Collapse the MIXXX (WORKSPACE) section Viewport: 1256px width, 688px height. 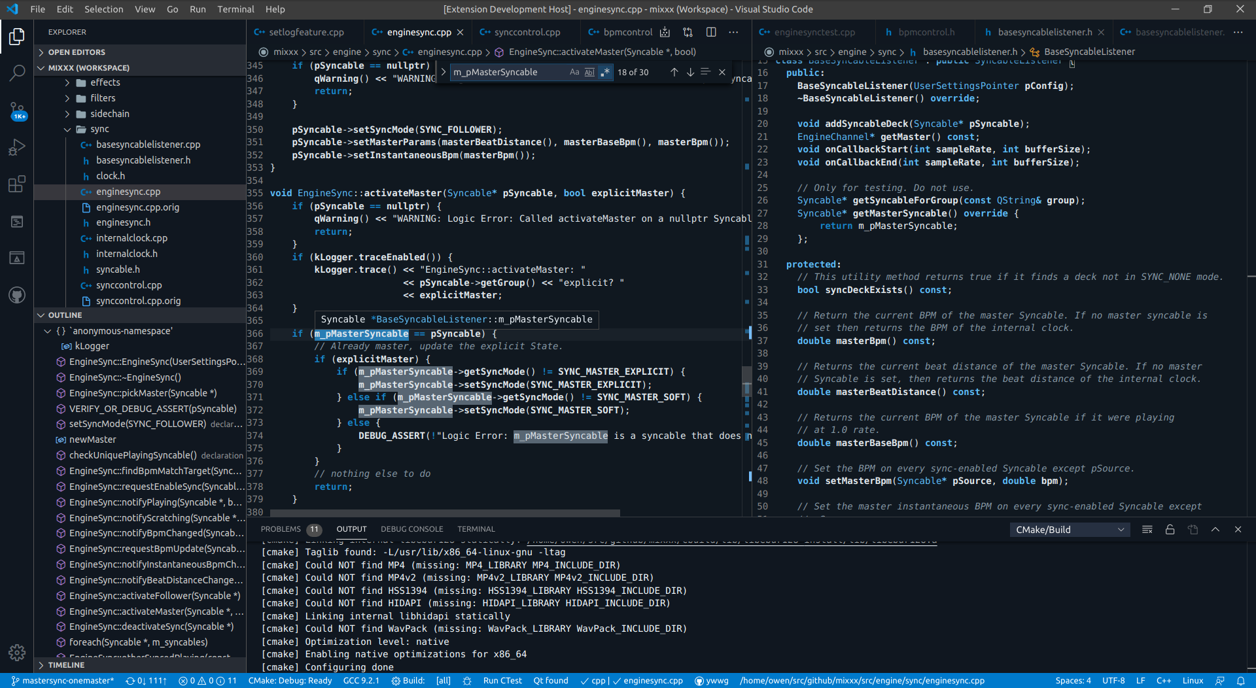[x=139, y=68]
